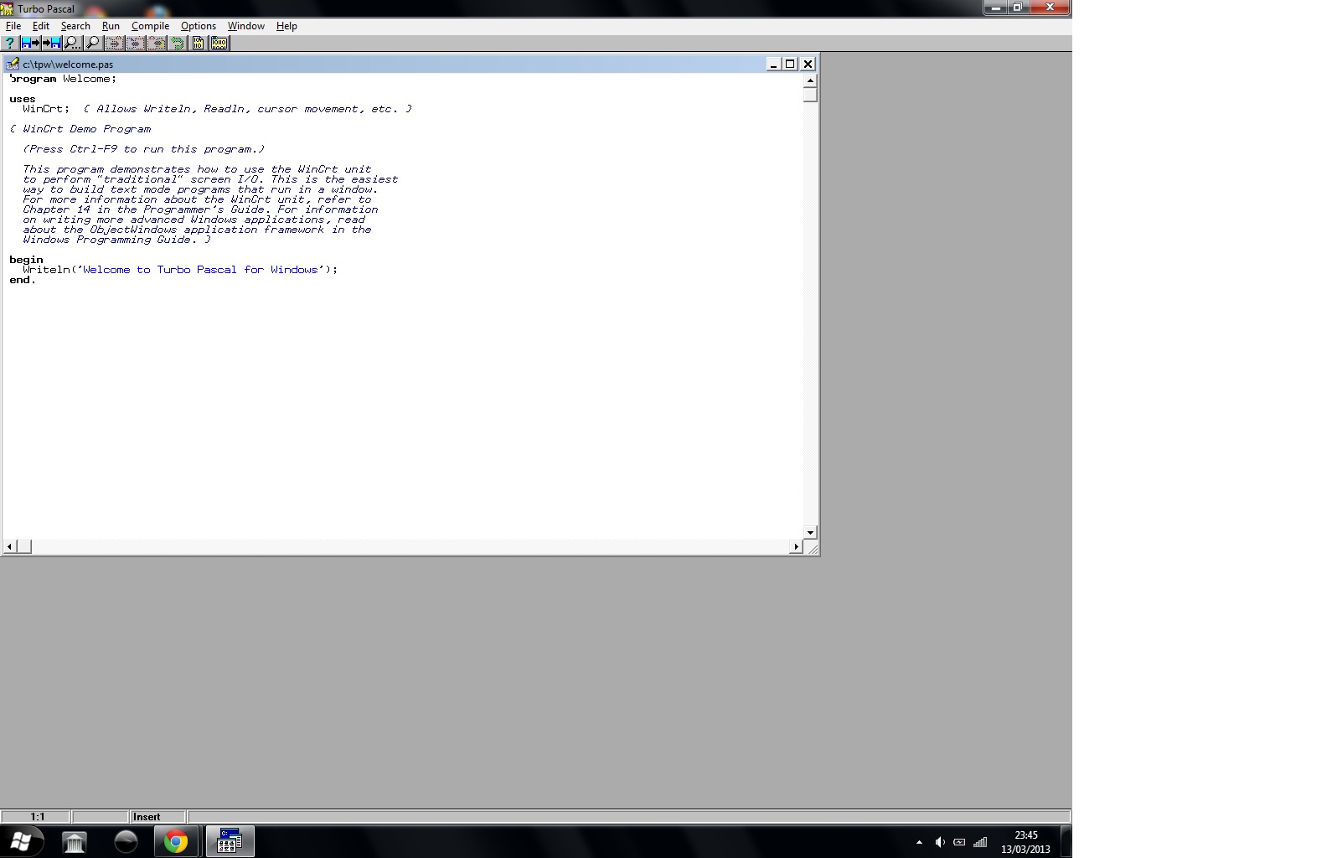1337x858 pixels.
Task: Click the 'end.' keyword in the code
Action: pyautogui.click(x=23, y=280)
